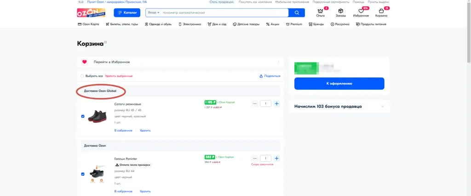Decrease quantity of Галоши Paninter

point(255,158)
